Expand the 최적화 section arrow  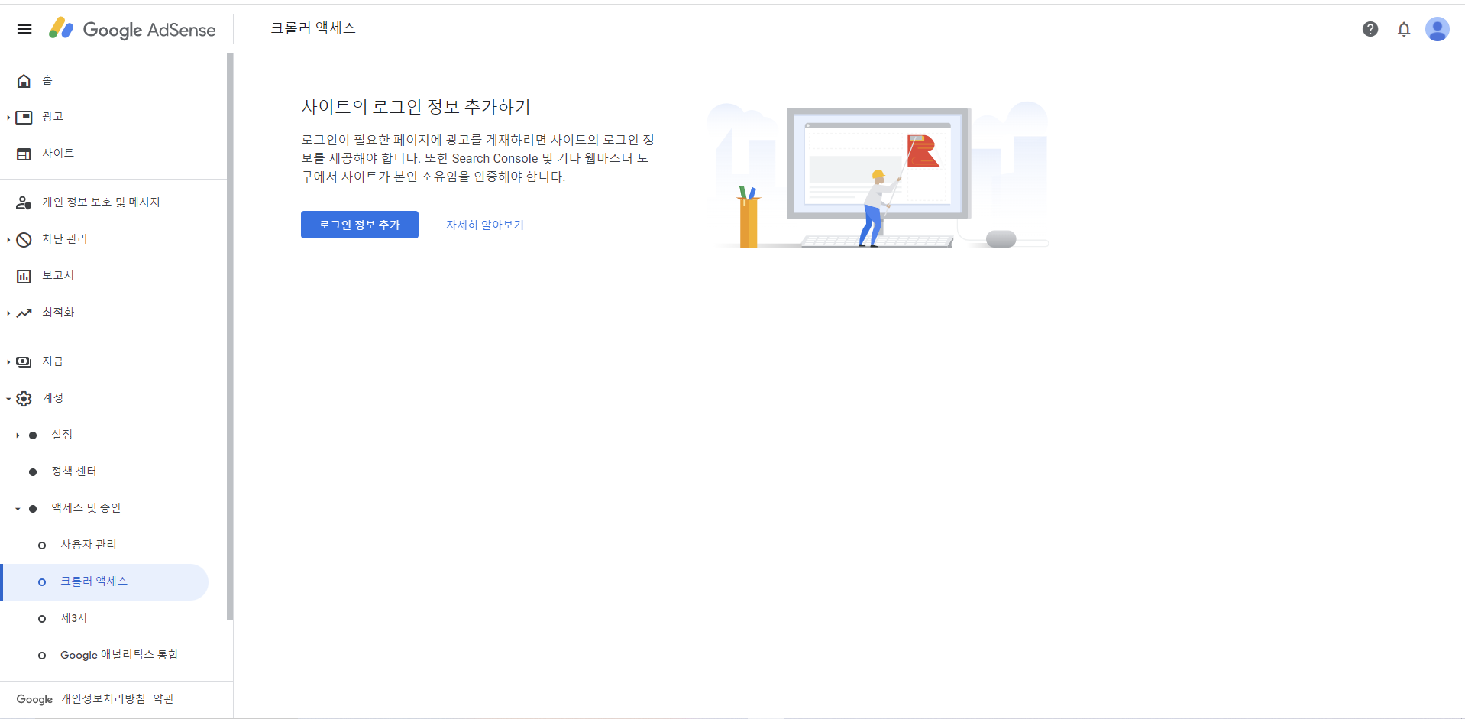point(8,313)
